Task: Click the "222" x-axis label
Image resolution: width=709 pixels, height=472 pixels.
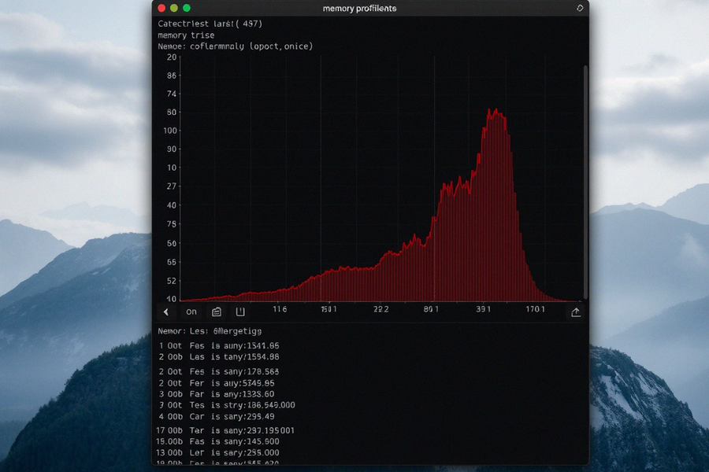Action: click(x=380, y=309)
